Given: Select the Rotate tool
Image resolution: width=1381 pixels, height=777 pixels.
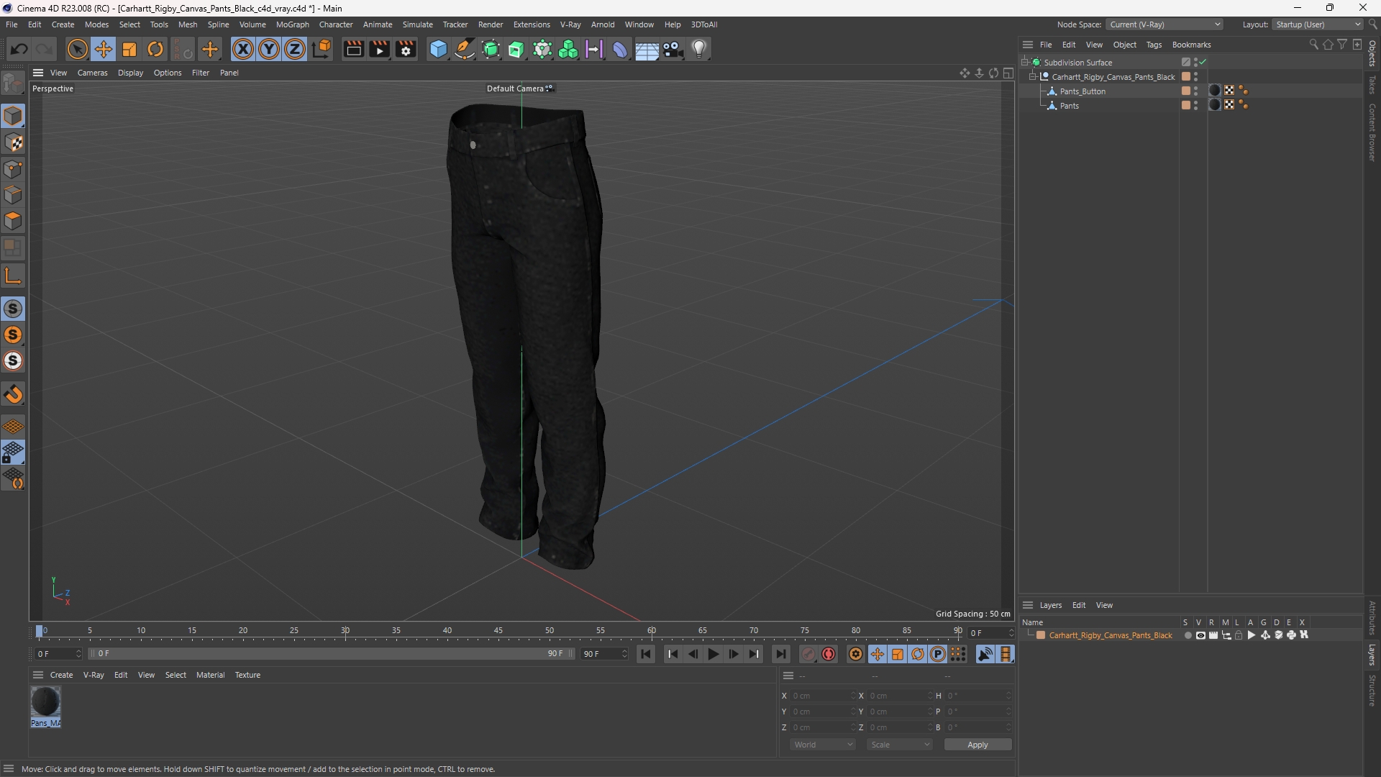Looking at the screenshot, I should point(155,50).
